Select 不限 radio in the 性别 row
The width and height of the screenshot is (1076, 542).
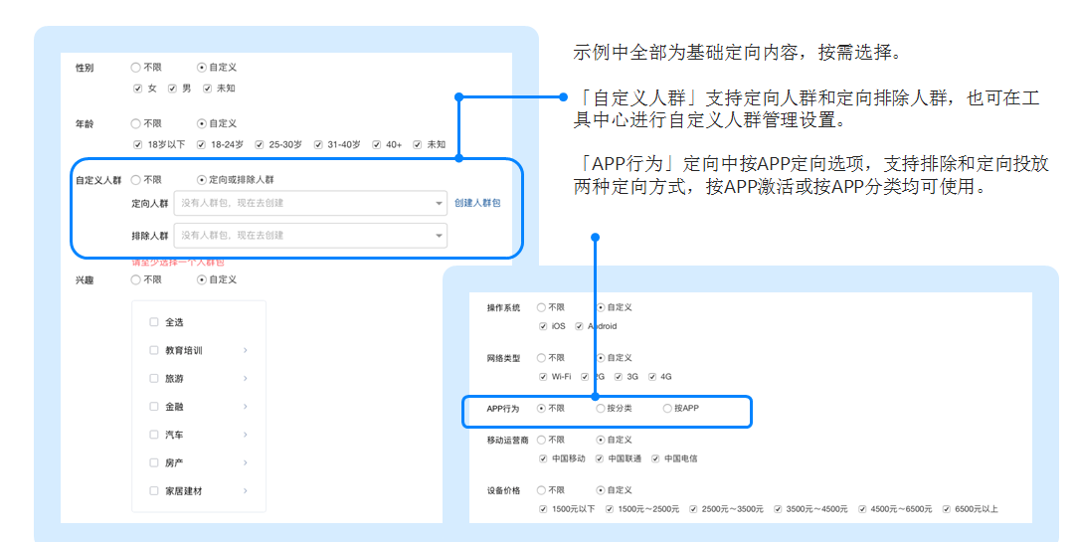coord(136,68)
